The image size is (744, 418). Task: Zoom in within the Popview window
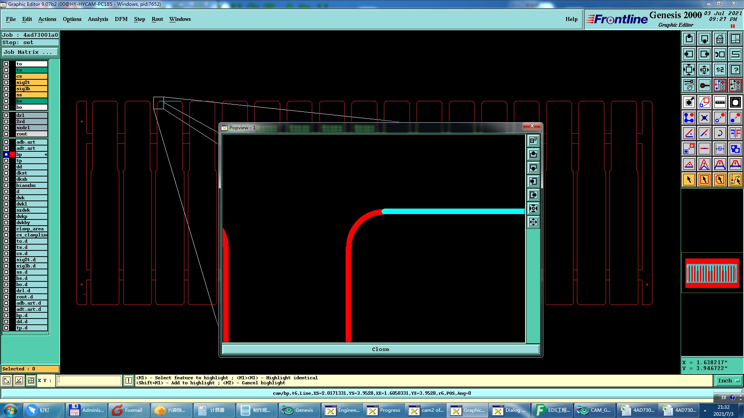pos(534,209)
